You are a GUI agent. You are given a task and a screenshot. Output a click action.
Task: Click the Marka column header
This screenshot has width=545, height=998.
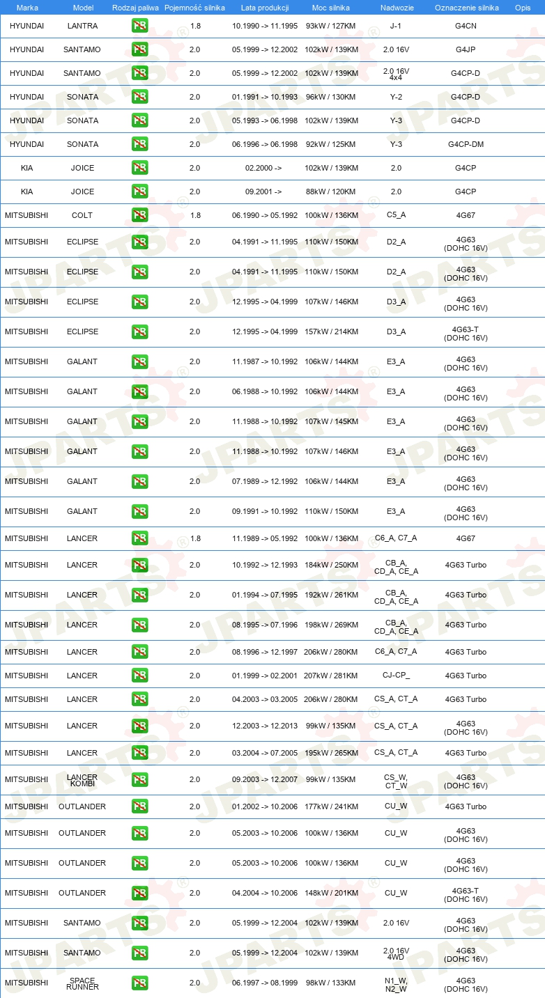click(27, 7)
